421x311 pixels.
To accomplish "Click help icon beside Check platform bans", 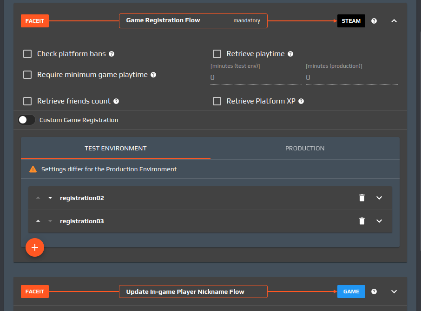I will click(112, 54).
